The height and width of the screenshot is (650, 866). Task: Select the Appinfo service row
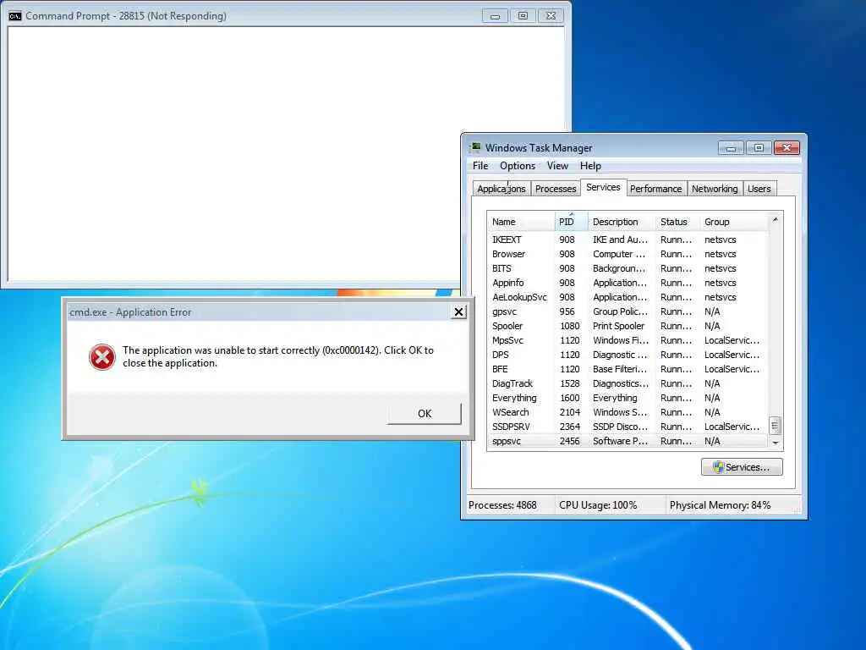tap(628, 283)
